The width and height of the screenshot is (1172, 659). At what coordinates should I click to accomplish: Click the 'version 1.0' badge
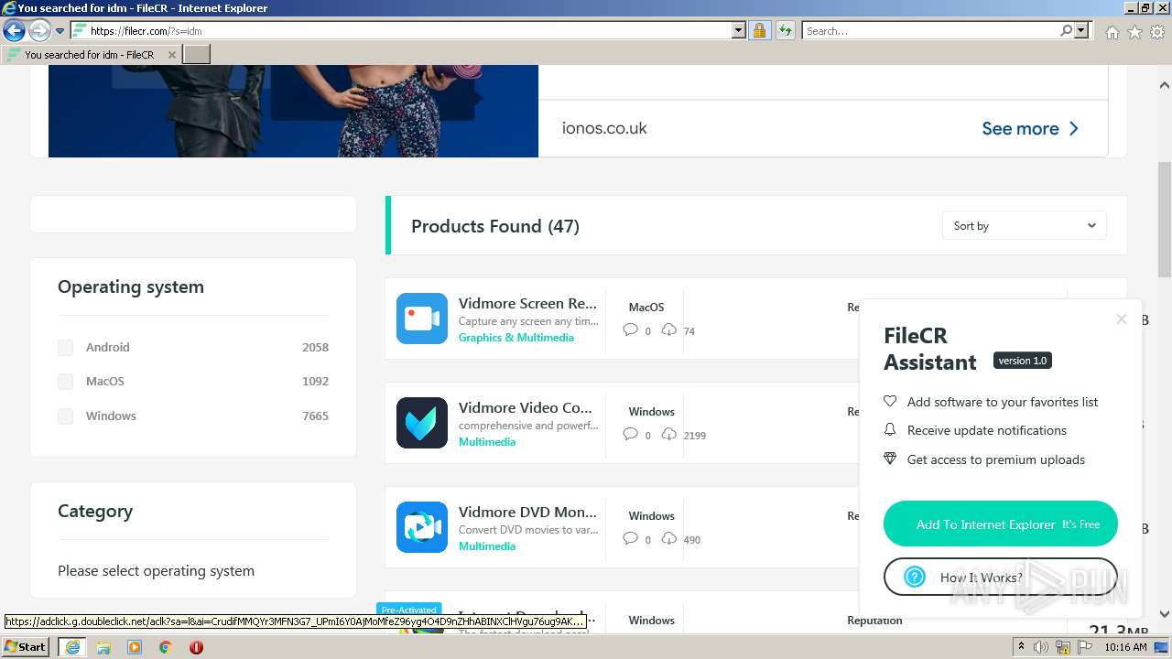click(x=1022, y=361)
